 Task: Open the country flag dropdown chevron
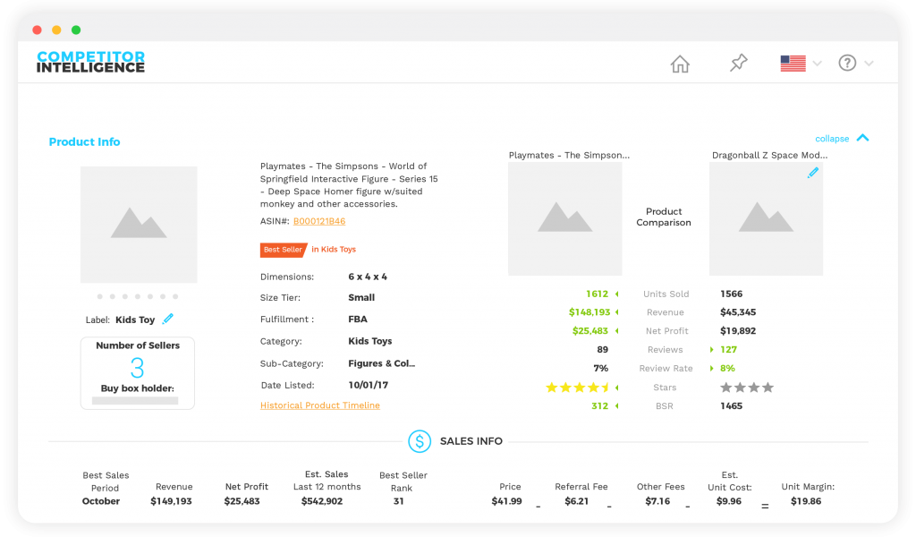(x=816, y=63)
